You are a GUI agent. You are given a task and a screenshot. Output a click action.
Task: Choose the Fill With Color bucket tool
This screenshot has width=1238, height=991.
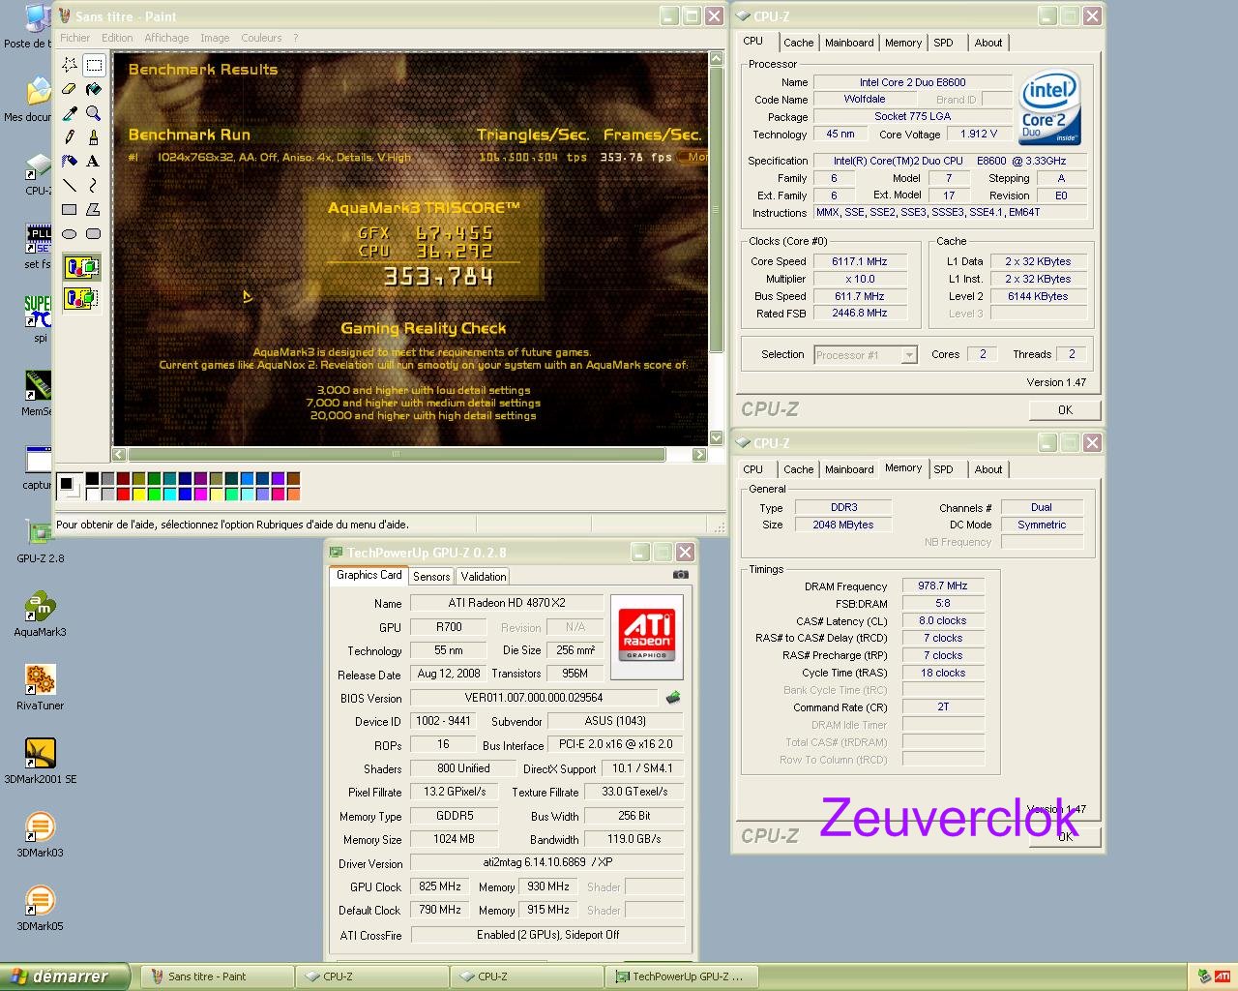[x=94, y=89]
